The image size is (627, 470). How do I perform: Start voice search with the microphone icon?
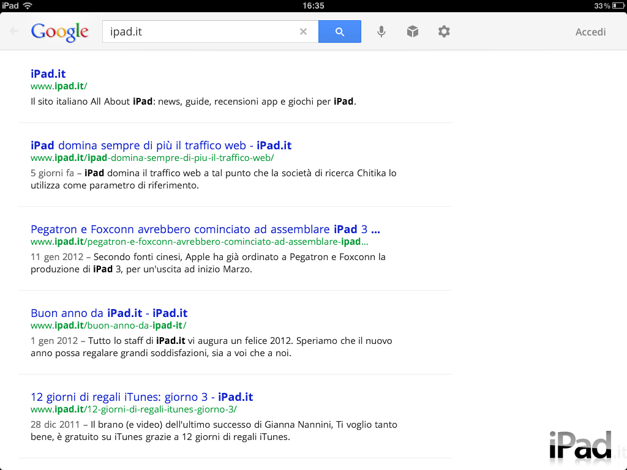[x=381, y=32]
